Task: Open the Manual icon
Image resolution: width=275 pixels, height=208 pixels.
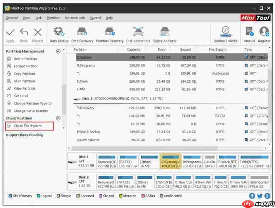Action: tap(250, 31)
